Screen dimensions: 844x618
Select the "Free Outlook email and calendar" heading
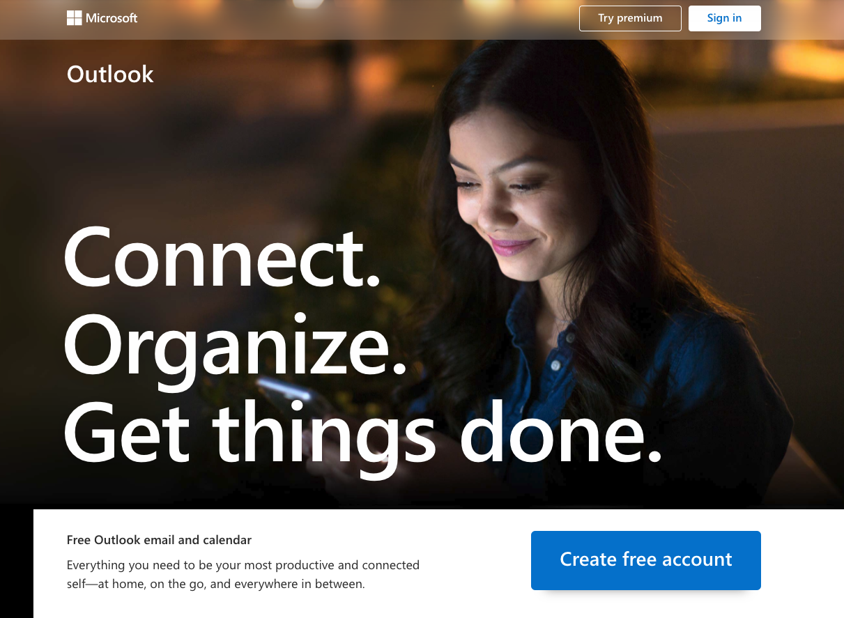tap(159, 540)
